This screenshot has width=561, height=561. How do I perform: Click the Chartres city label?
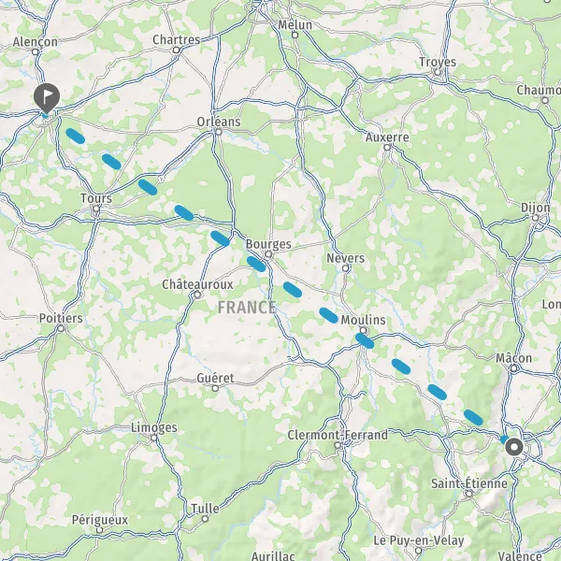[177, 39]
